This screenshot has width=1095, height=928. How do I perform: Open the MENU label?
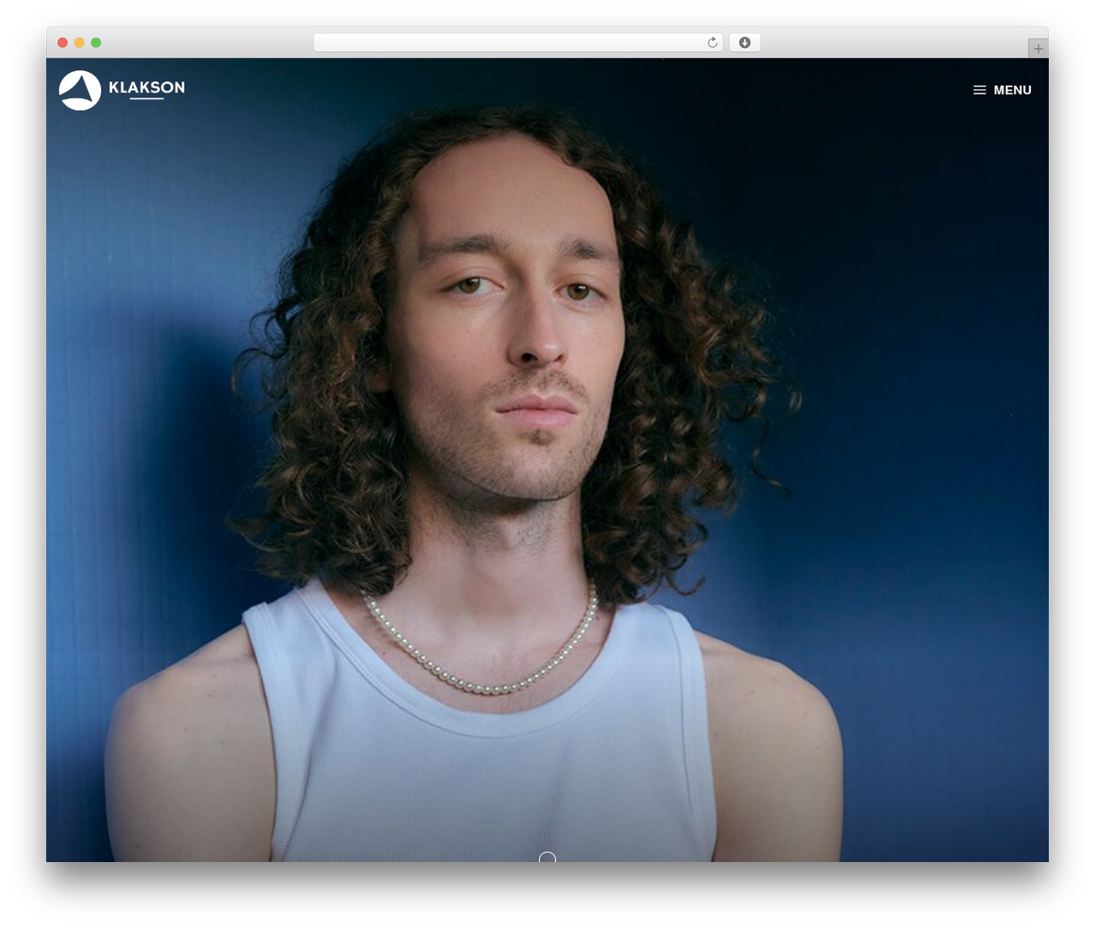tap(1012, 90)
